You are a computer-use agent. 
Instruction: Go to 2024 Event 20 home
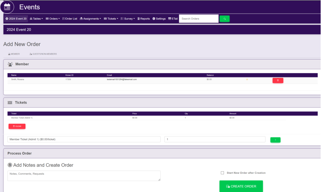16,19
